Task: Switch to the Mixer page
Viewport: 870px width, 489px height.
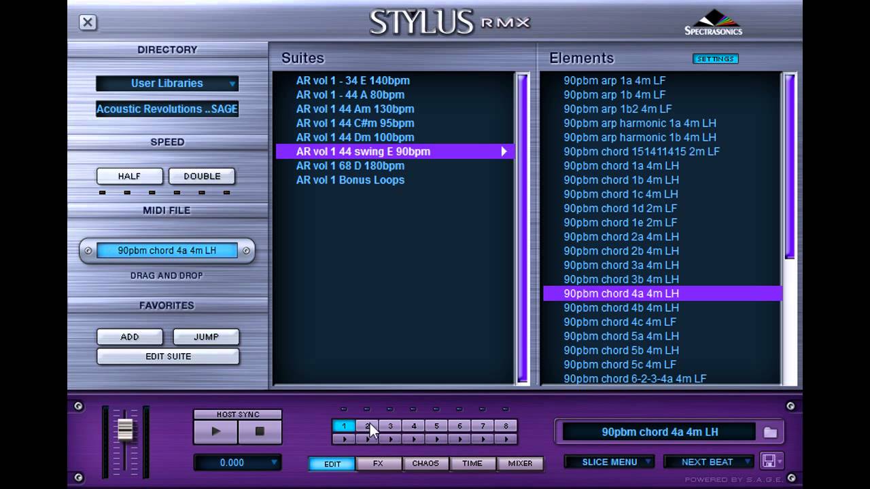Action: coord(520,464)
